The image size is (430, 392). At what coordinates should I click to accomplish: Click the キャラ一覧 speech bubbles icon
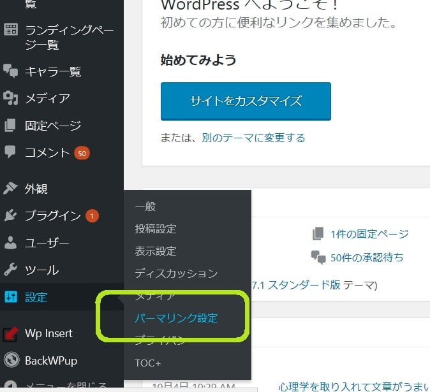coord(10,71)
